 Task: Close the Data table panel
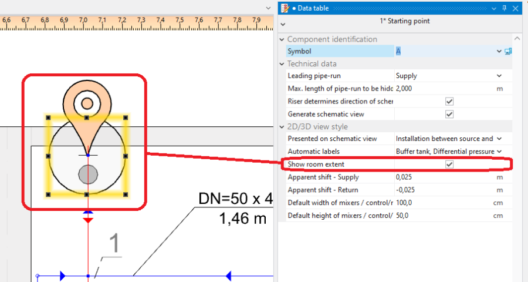click(x=515, y=8)
